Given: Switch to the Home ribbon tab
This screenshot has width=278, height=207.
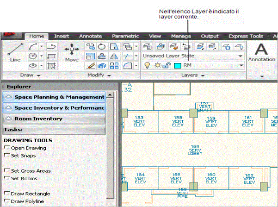Looking at the screenshot, I should point(37,36).
